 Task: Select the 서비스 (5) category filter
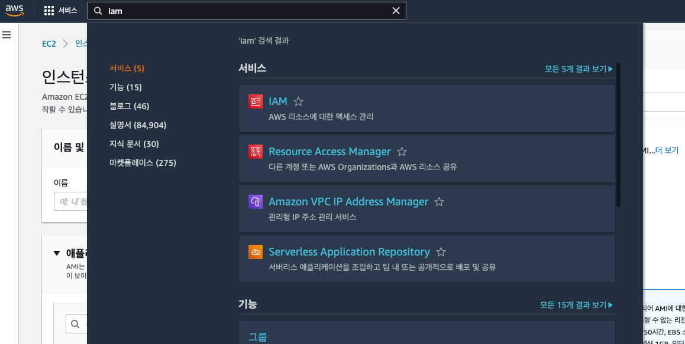tap(127, 68)
